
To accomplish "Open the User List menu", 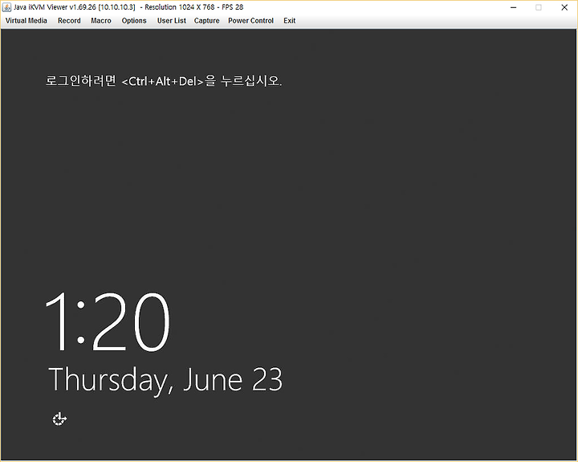I will (172, 21).
